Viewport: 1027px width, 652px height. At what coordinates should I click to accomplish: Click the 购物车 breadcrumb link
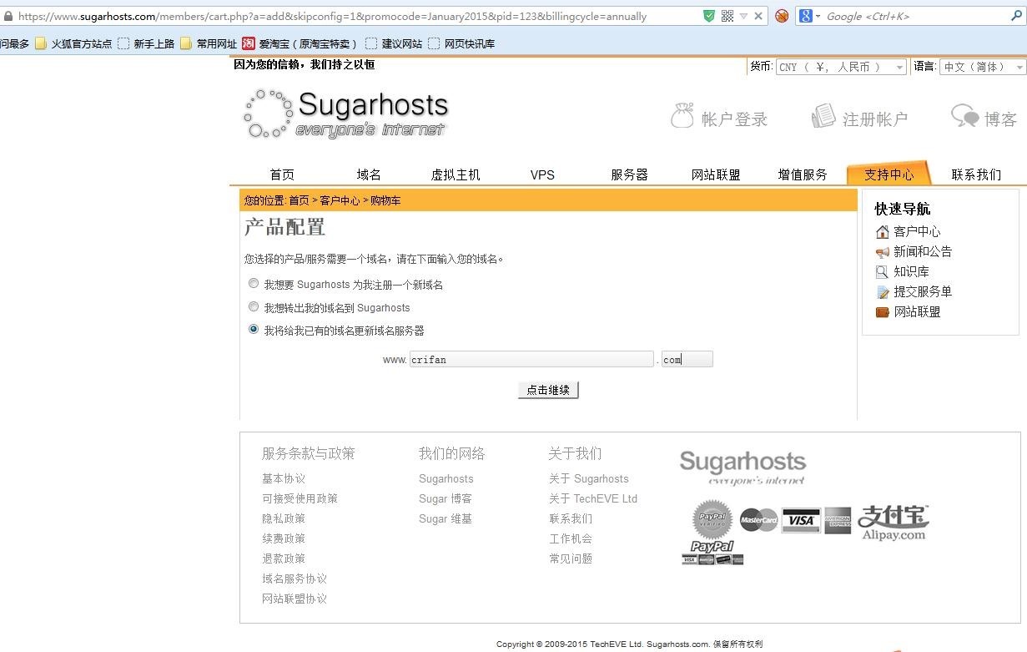(x=385, y=200)
